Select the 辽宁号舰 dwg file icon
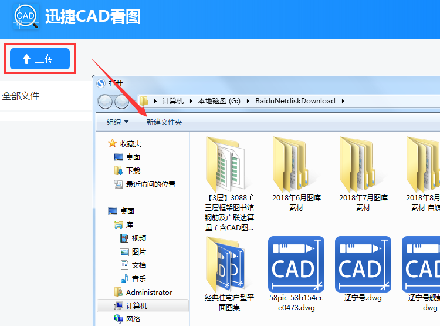Image resolution: width=440 pixels, height=326 pixels. 421,264
